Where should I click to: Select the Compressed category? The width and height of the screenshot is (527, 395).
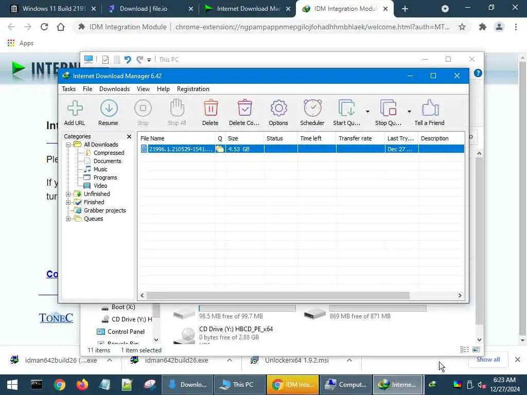pyautogui.click(x=109, y=153)
